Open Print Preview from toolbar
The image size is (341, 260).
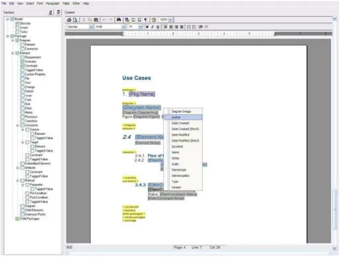click(x=75, y=20)
